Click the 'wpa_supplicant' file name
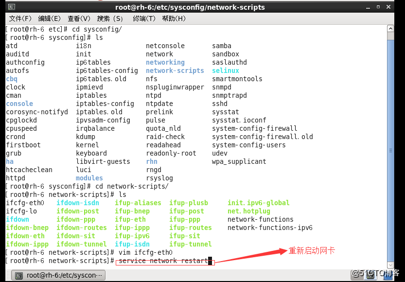This screenshot has width=405, height=282. click(x=239, y=161)
